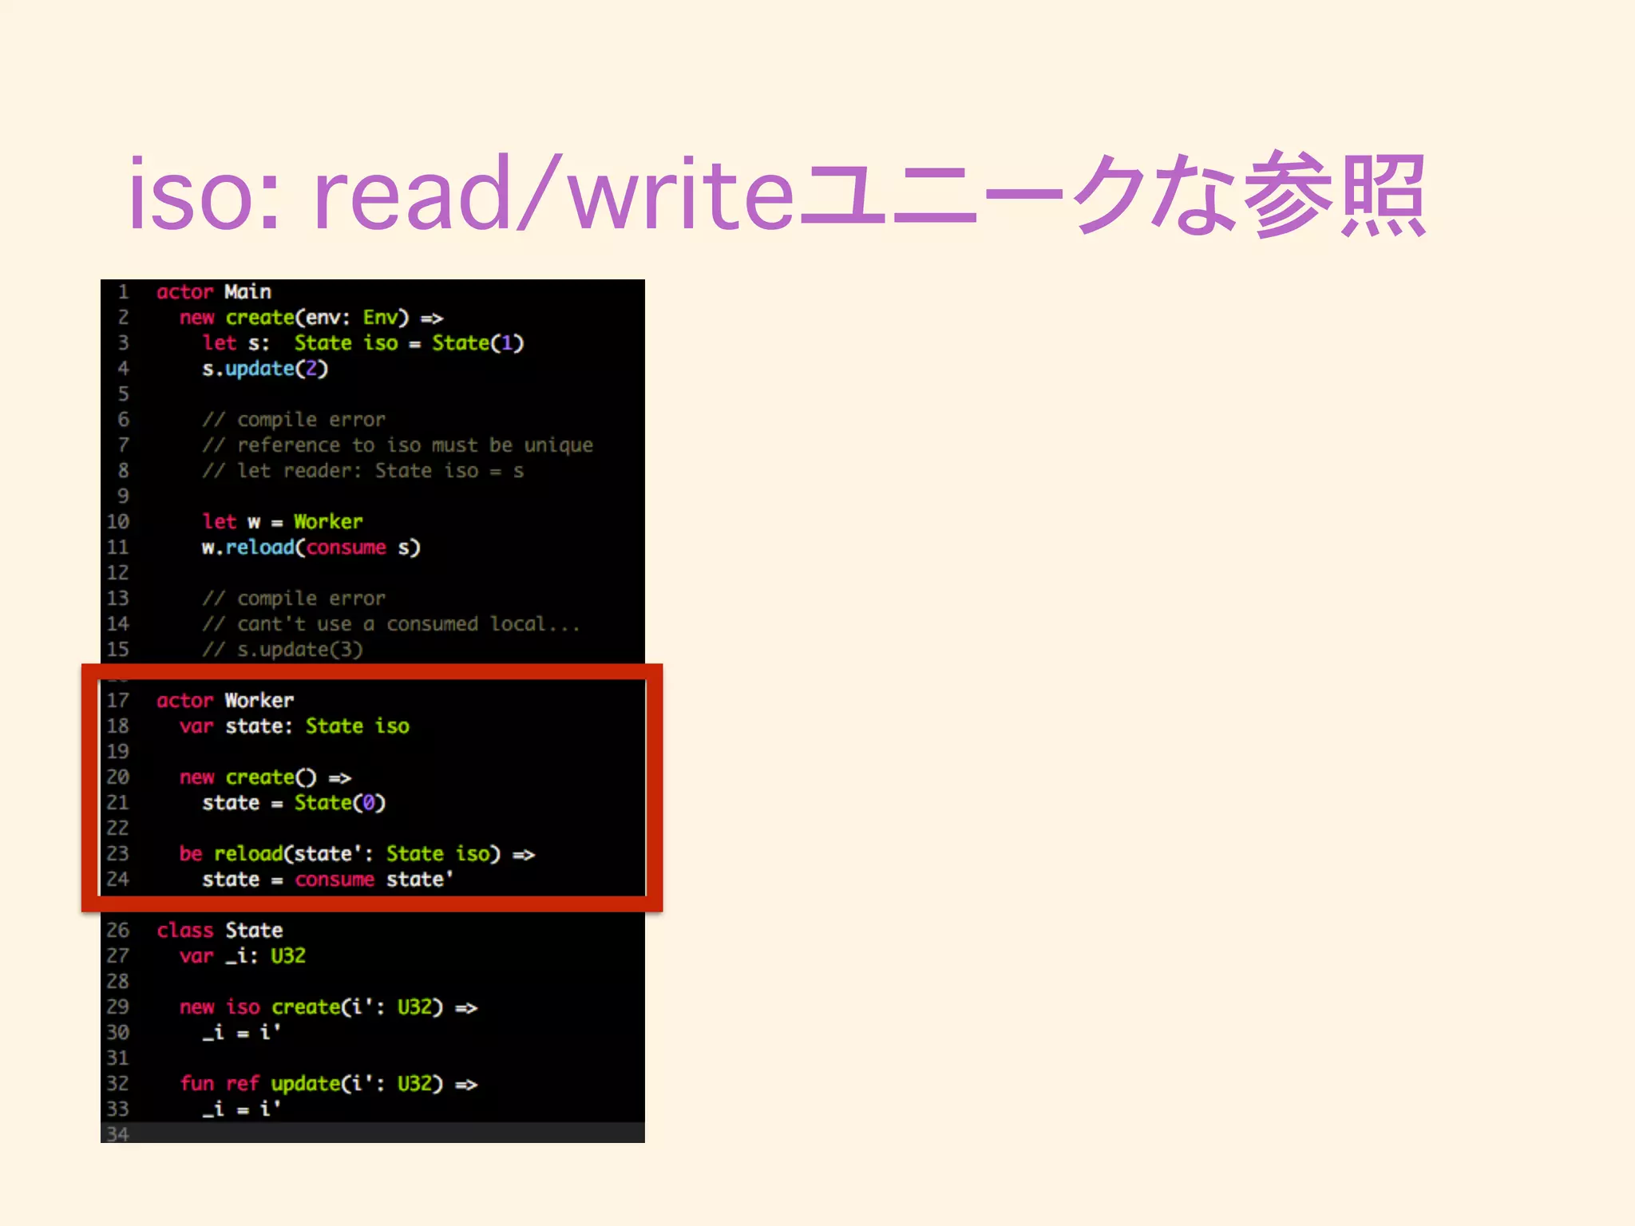This screenshot has height=1226, width=1635.
Task: Click the line 'actor Worker'
Action: coord(225,701)
